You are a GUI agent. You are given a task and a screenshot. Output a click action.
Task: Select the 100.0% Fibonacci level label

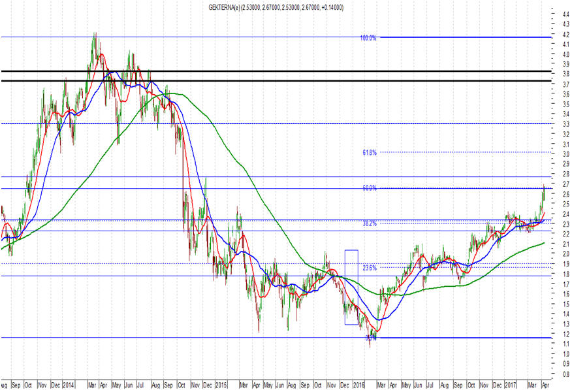(x=368, y=38)
